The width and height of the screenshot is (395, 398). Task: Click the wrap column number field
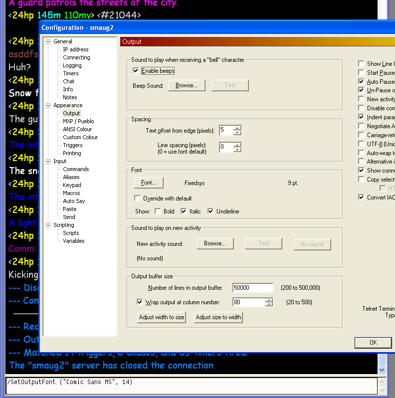click(x=248, y=302)
